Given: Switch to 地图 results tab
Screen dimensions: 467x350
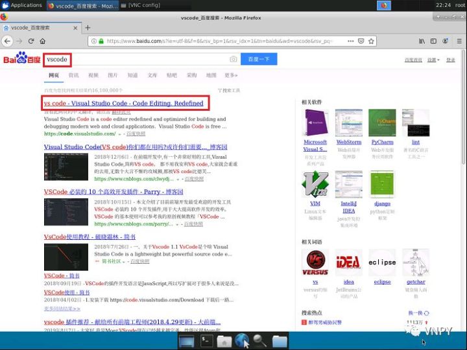Looking at the screenshot, I should (x=211, y=75).
